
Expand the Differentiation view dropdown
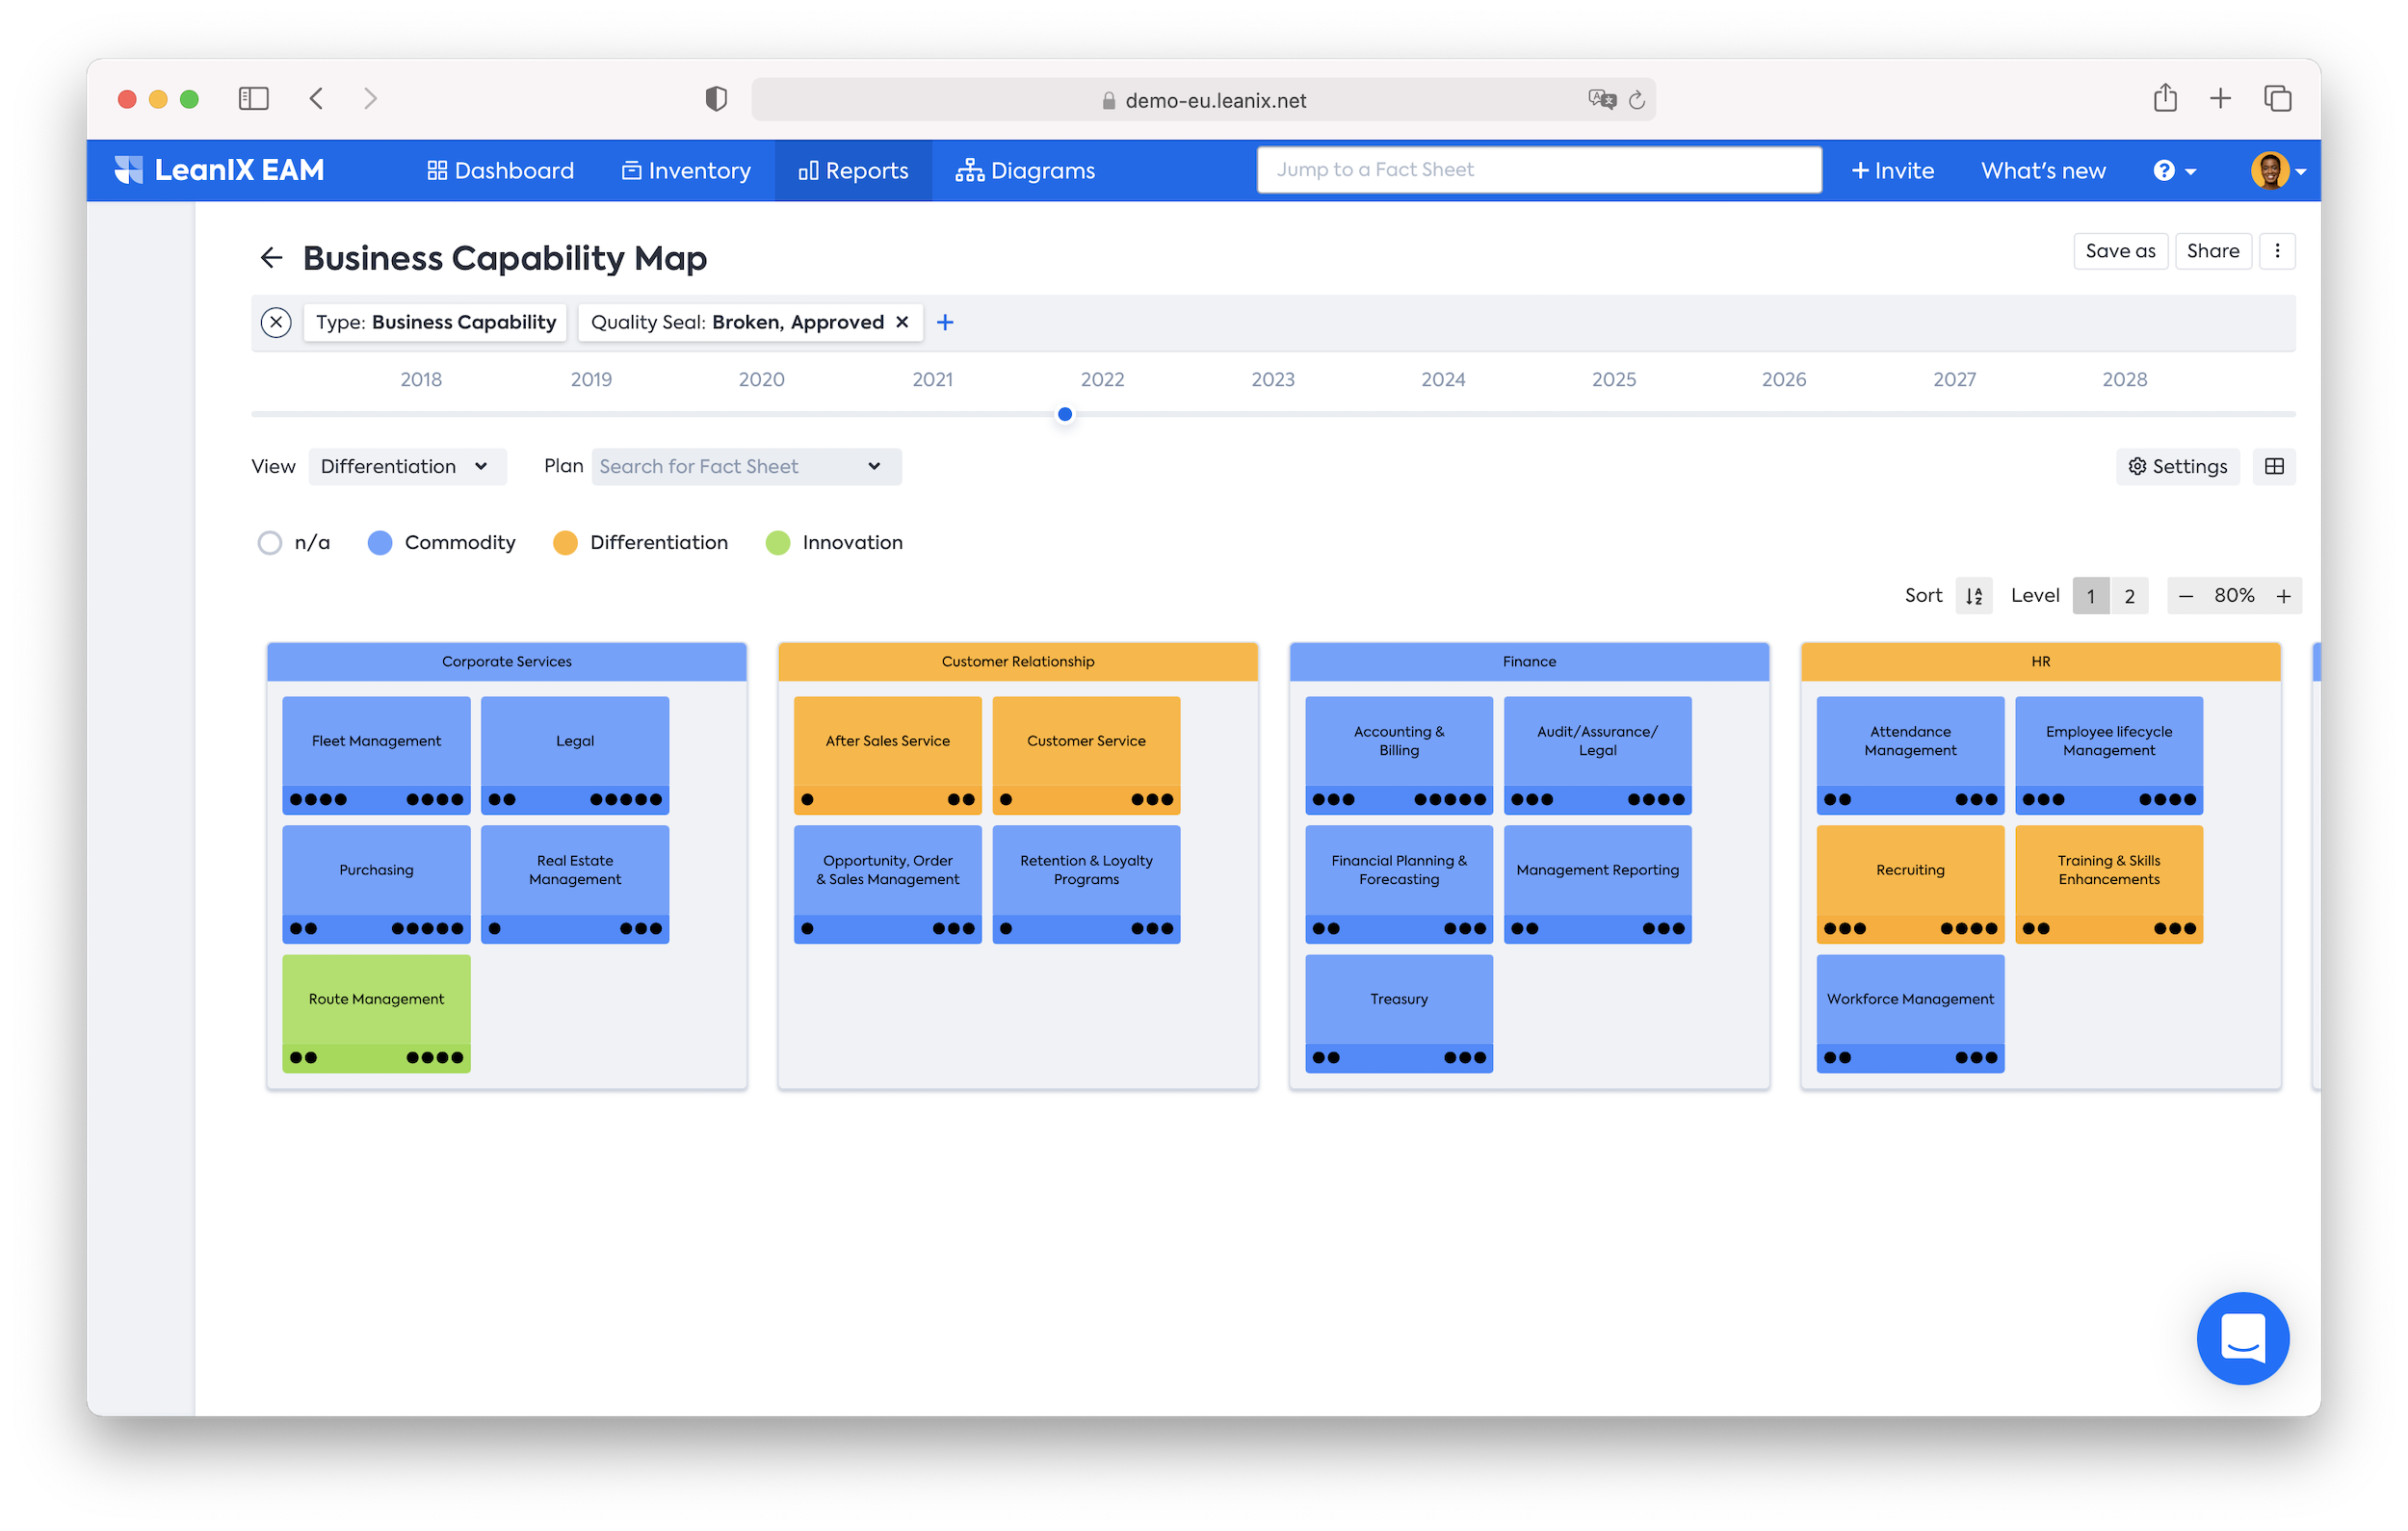[x=406, y=466]
